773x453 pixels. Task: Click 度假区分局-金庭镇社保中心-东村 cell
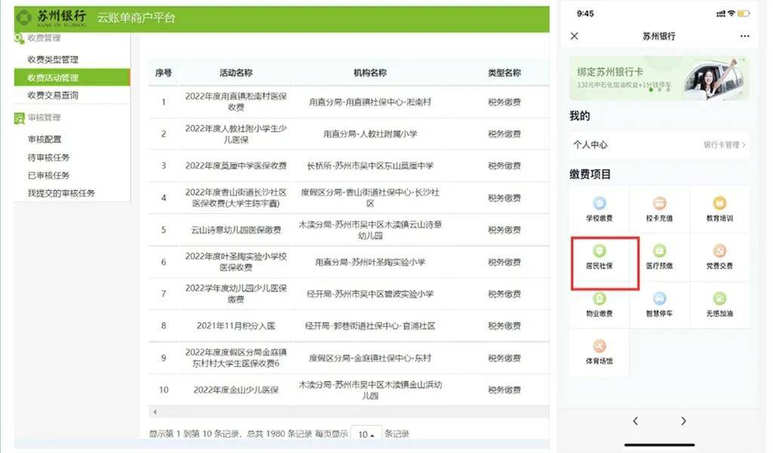click(x=370, y=358)
